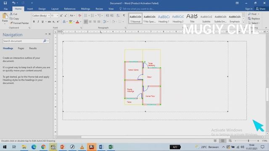Clear all formatting from selection
The image size is (269, 151).
coord(79,16)
